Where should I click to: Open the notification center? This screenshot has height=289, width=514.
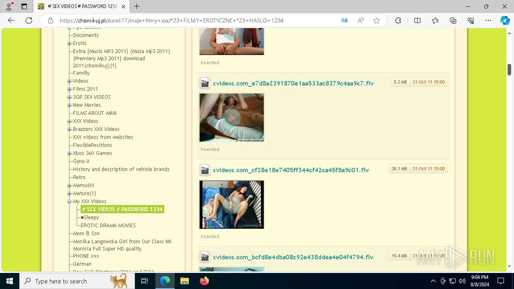tap(501, 281)
